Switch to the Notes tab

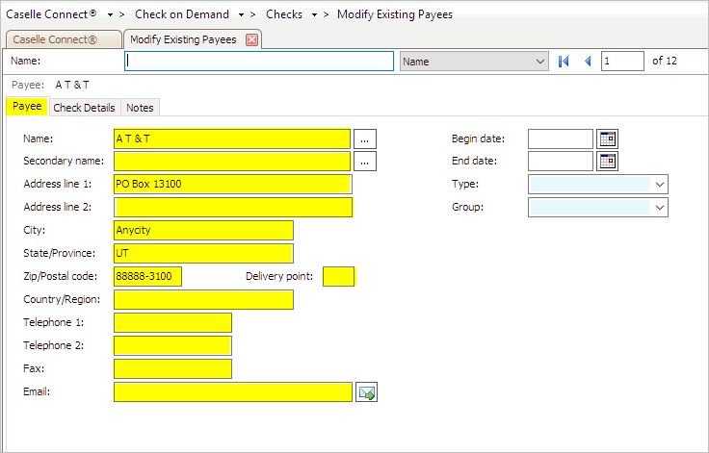(x=140, y=108)
